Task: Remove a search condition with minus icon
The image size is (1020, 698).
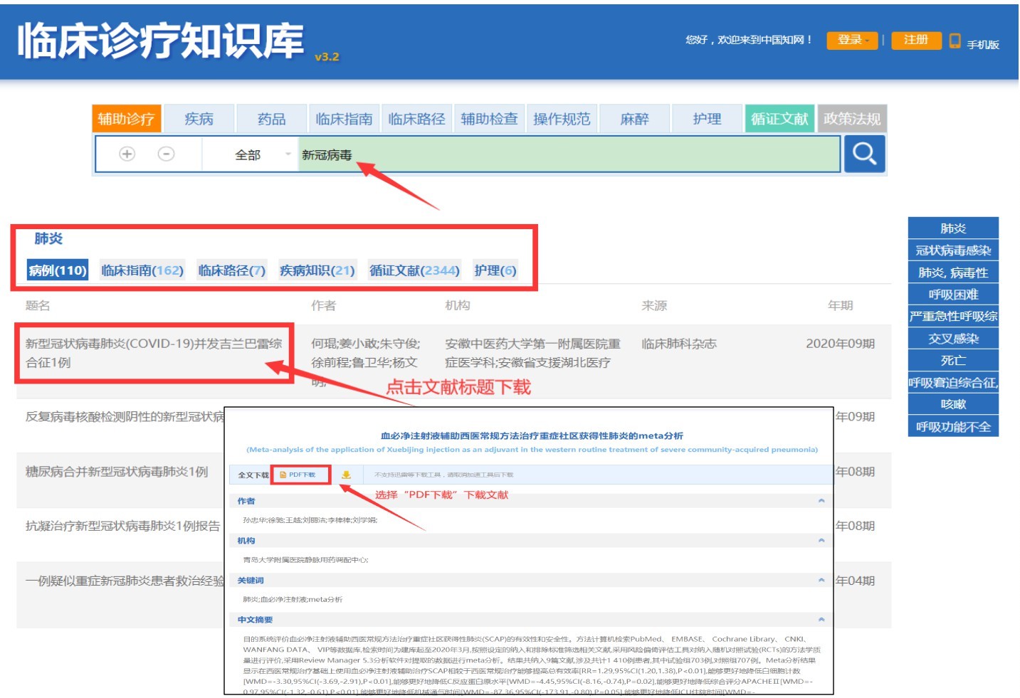Action: click(166, 154)
